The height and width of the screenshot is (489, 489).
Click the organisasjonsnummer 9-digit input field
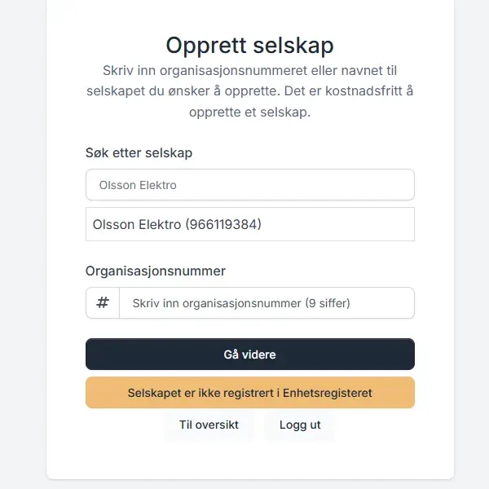(267, 303)
